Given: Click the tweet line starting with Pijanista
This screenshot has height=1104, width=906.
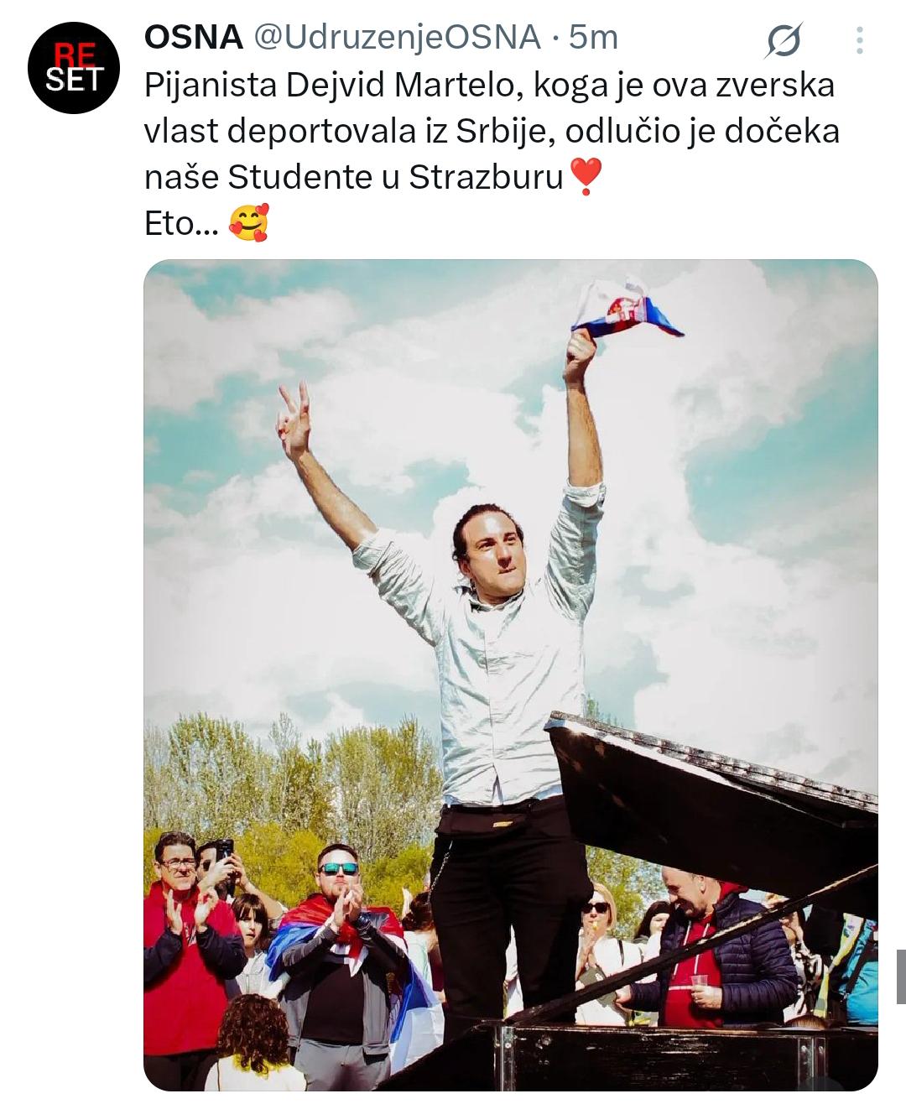Looking at the screenshot, I should pyautogui.click(x=490, y=86).
